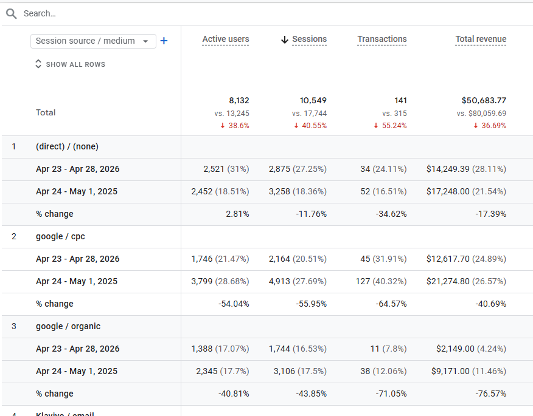Click the 10,549 total sessions value

click(313, 100)
